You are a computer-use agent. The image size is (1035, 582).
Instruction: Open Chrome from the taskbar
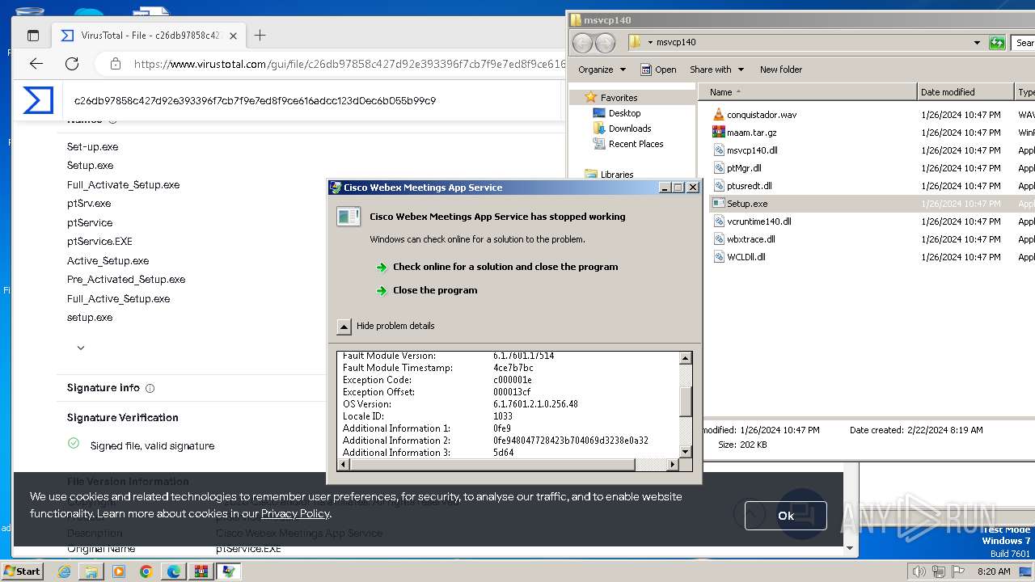[146, 571]
